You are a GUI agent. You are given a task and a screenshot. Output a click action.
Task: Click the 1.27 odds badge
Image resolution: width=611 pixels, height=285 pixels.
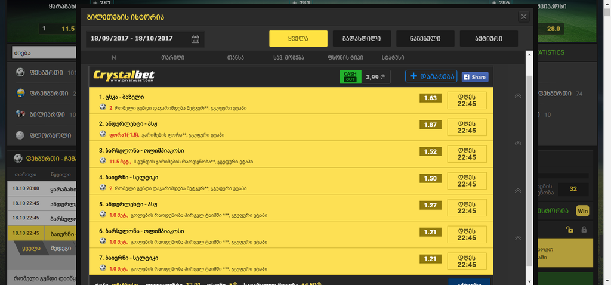click(x=430, y=206)
